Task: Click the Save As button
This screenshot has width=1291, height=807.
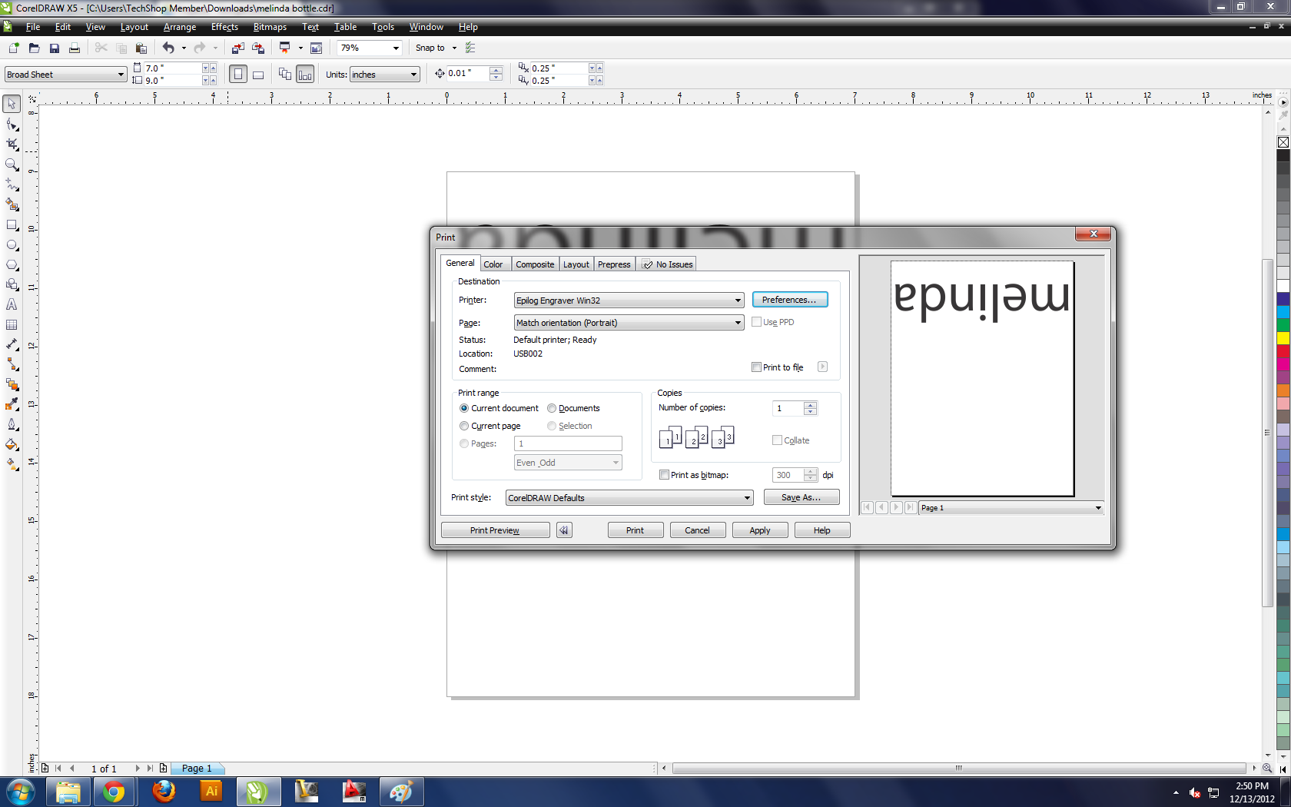Action: coord(801,497)
